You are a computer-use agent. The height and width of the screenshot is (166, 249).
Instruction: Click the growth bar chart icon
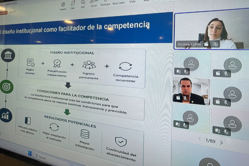pyautogui.click(x=5, y=115)
